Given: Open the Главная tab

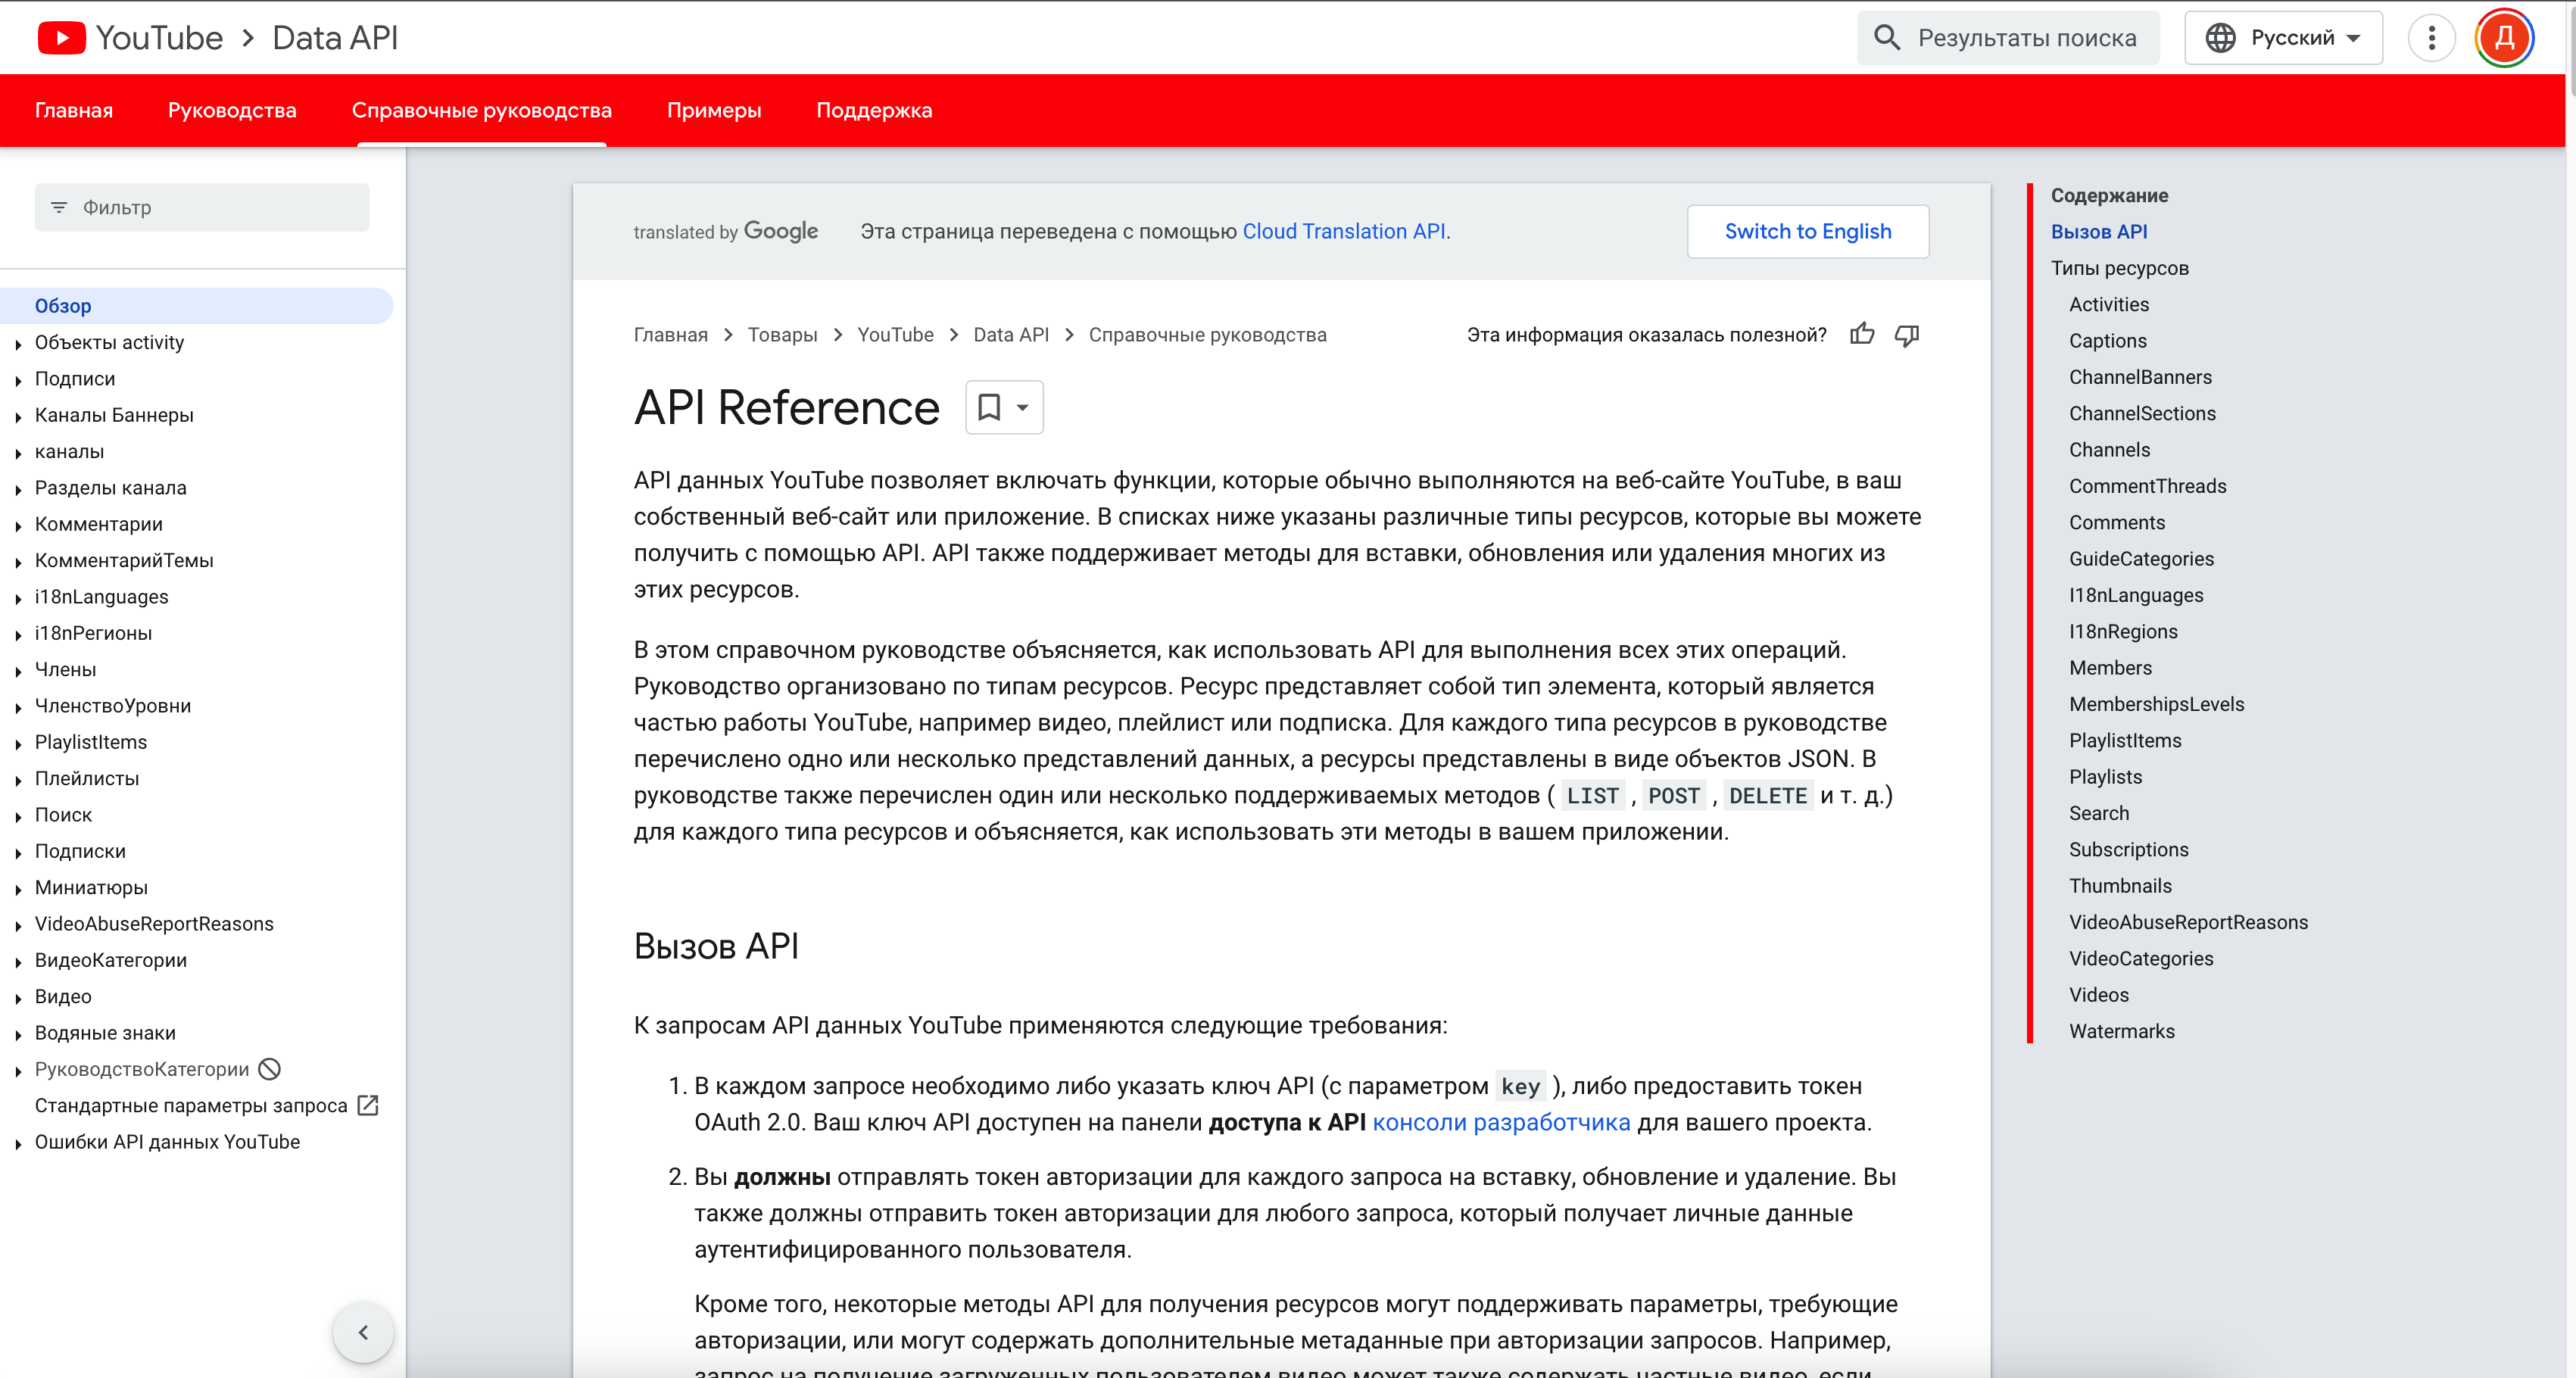Looking at the screenshot, I should 74,110.
